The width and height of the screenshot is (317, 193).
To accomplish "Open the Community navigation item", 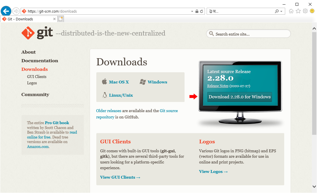I will click(x=35, y=95).
